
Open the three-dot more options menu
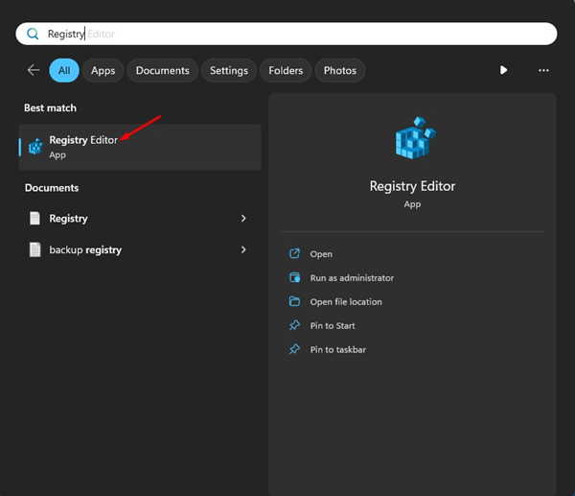pyautogui.click(x=543, y=70)
